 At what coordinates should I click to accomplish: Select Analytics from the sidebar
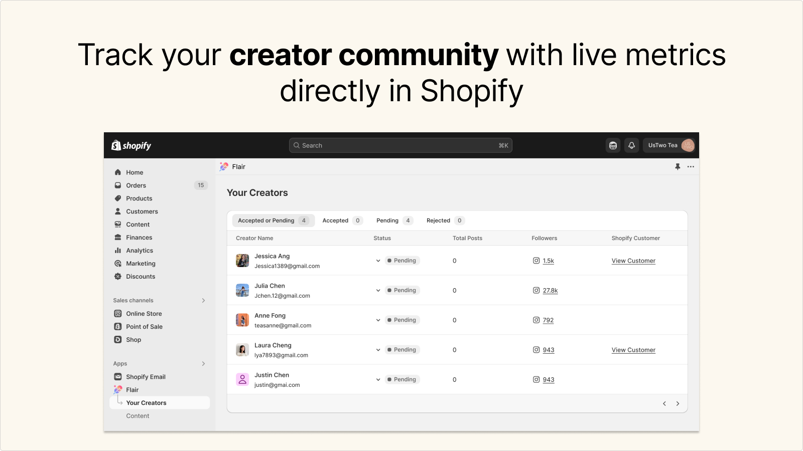pyautogui.click(x=139, y=250)
